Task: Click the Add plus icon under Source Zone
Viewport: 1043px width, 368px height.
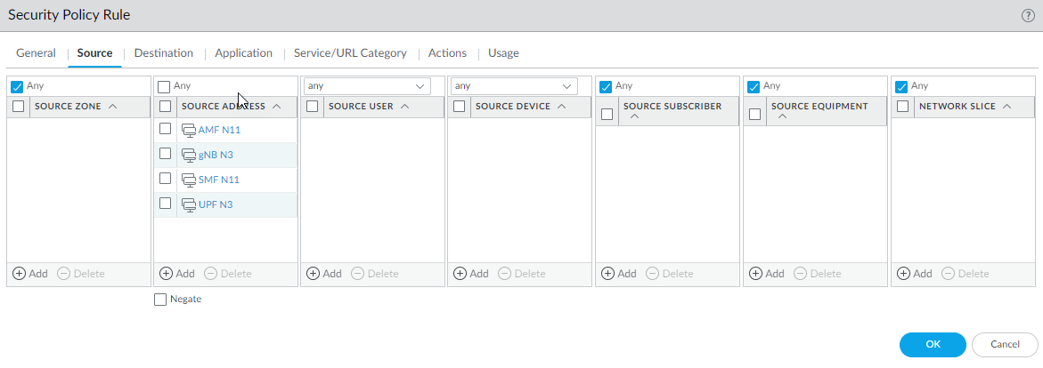Action: (19, 274)
